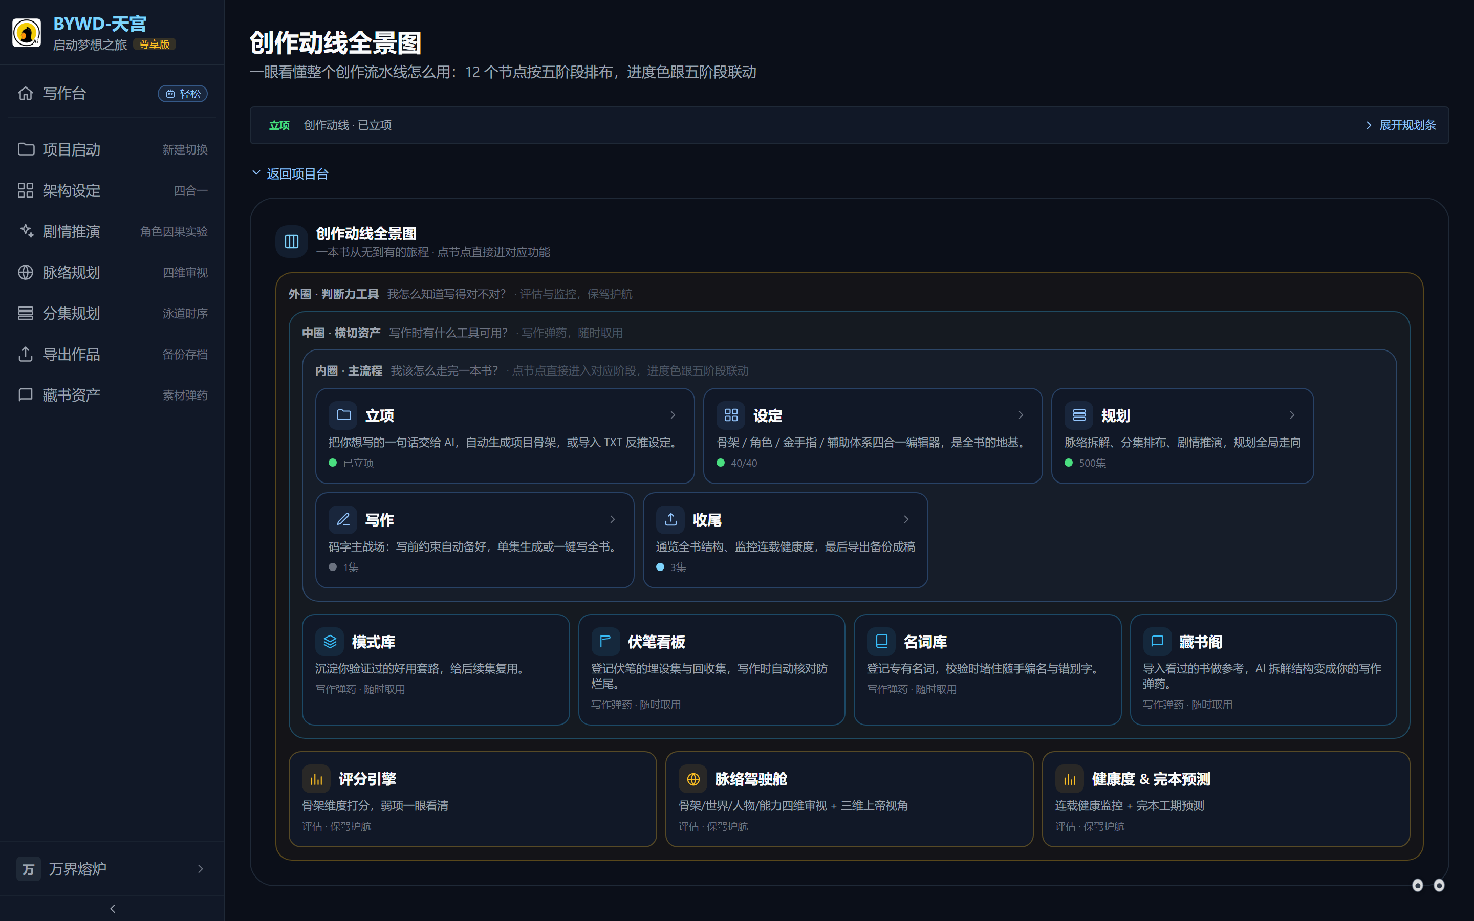Open the 项目启动 menu item

[113, 149]
